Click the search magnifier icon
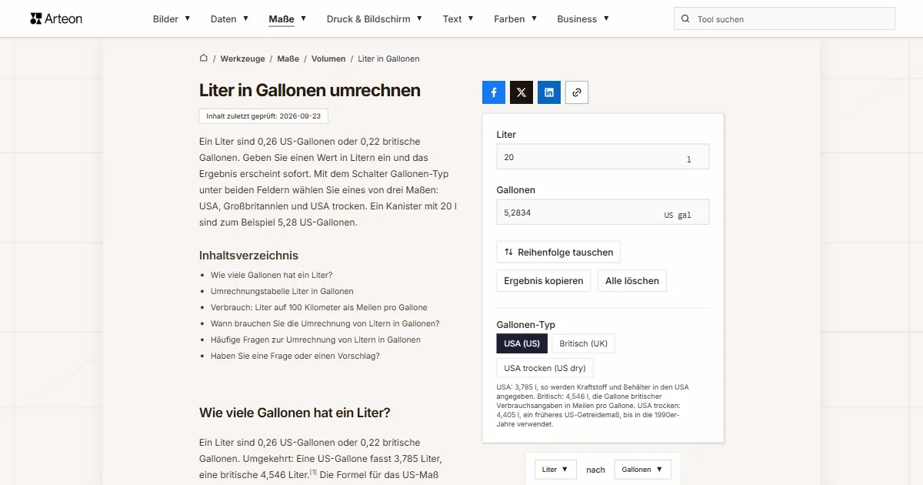923x485 pixels. coord(685,19)
